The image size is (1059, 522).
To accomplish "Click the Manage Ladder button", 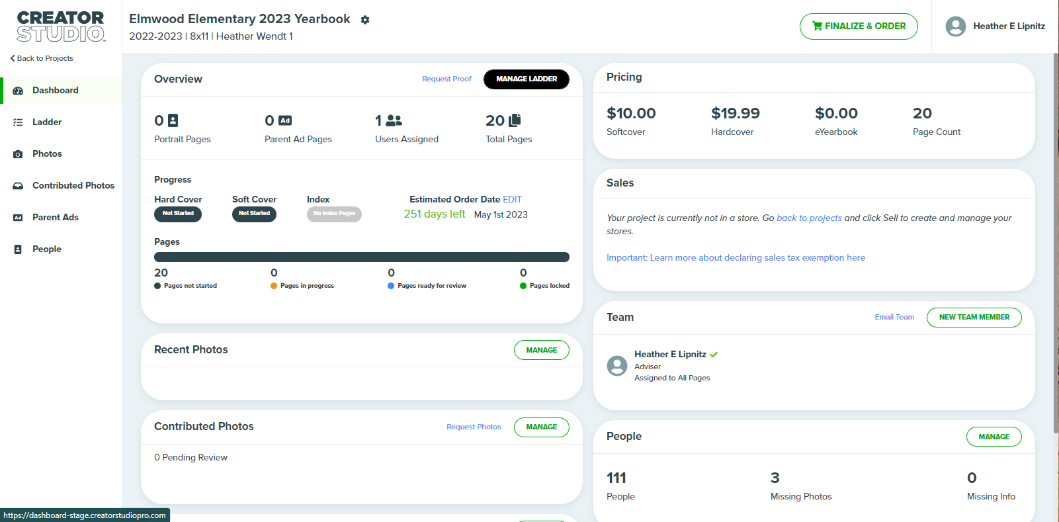I will (527, 79).
